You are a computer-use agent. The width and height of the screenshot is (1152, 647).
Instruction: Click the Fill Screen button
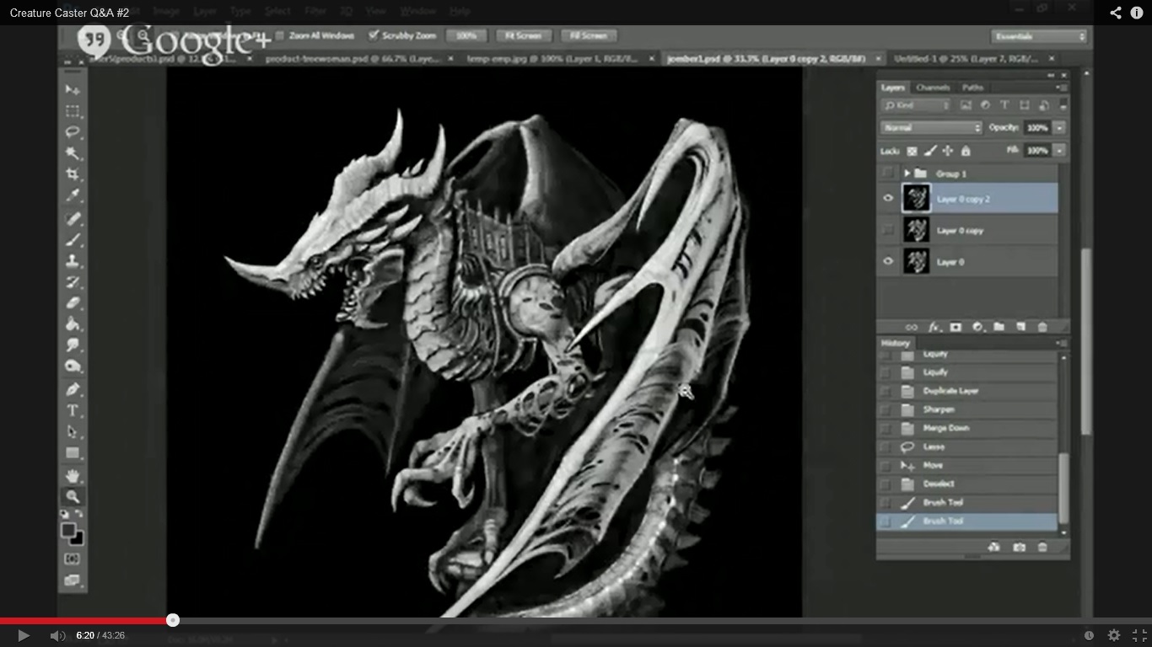click(588, 36)
